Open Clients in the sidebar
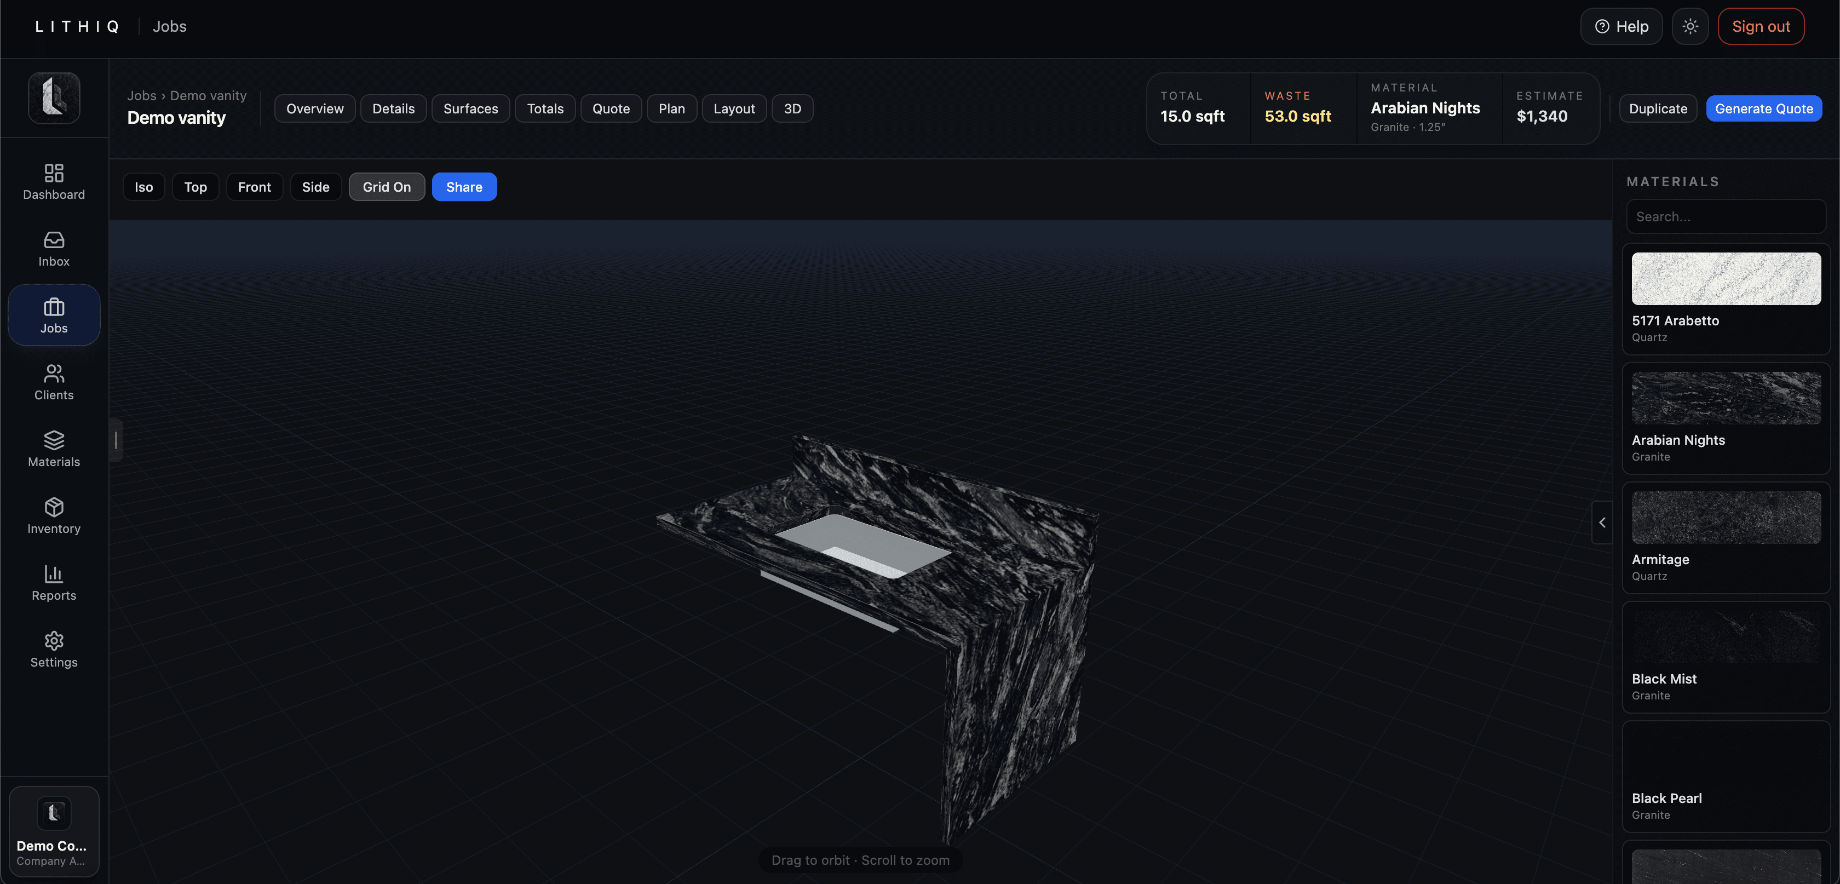The width and height of the screenshot is (1840, 884). (x=54, y=382)
